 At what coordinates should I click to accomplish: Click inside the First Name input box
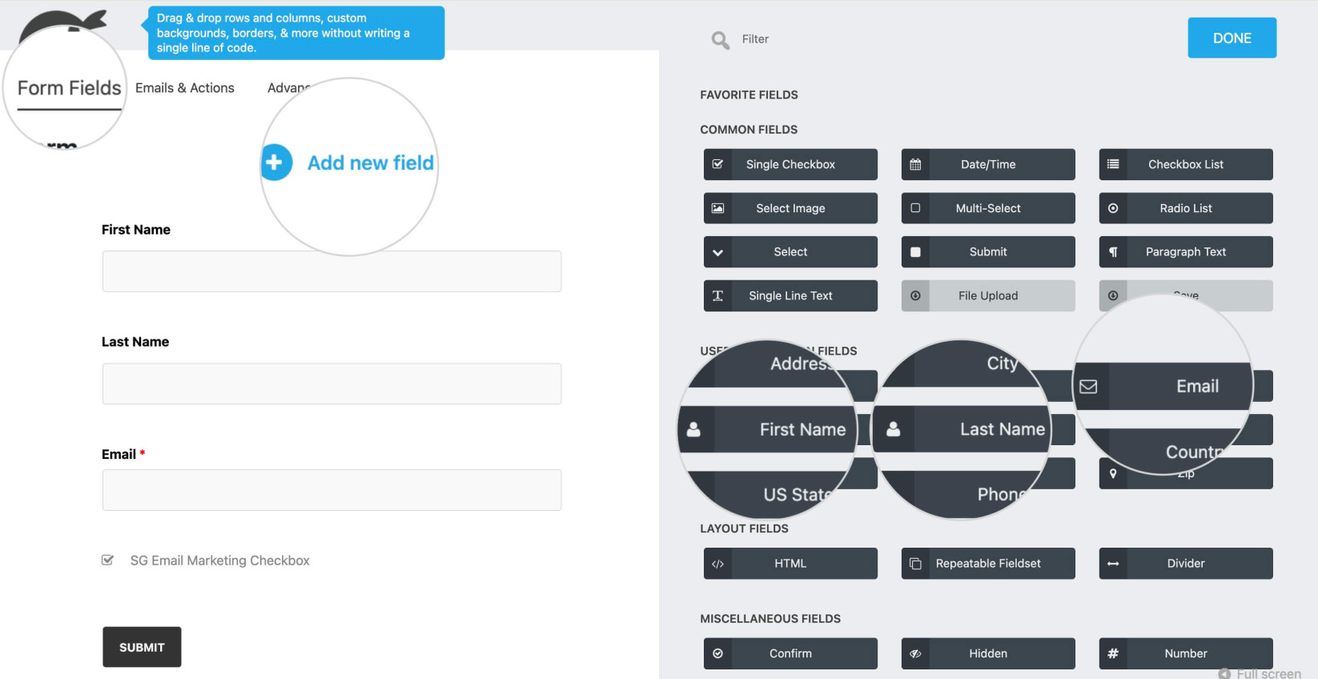coord(332,271)
